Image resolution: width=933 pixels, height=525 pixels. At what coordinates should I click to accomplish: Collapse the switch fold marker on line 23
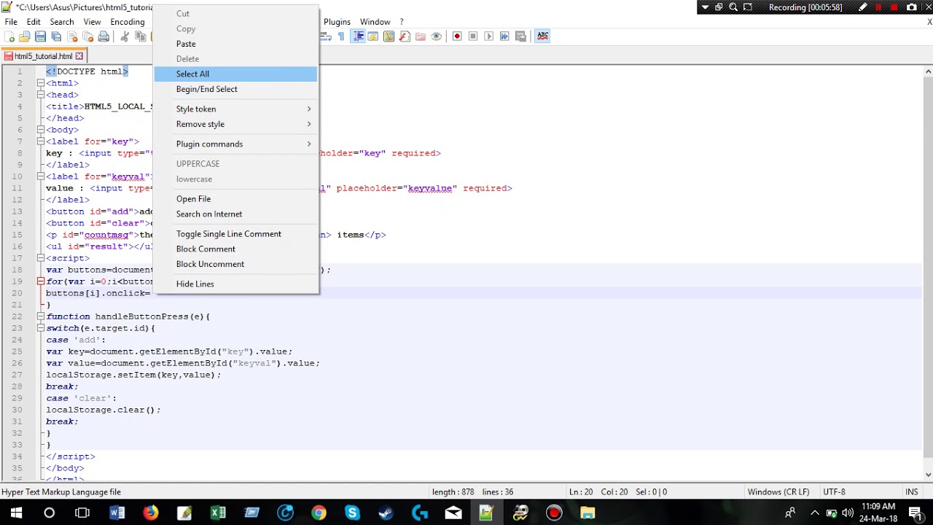click(41, 328)
